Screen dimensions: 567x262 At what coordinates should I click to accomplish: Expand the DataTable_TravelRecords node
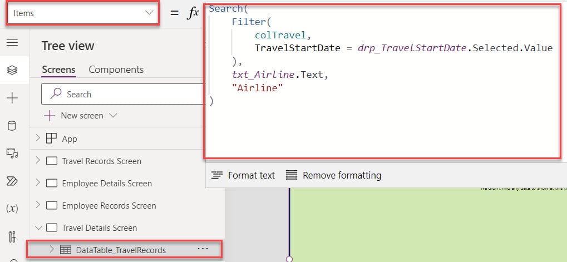click(52, 249)
